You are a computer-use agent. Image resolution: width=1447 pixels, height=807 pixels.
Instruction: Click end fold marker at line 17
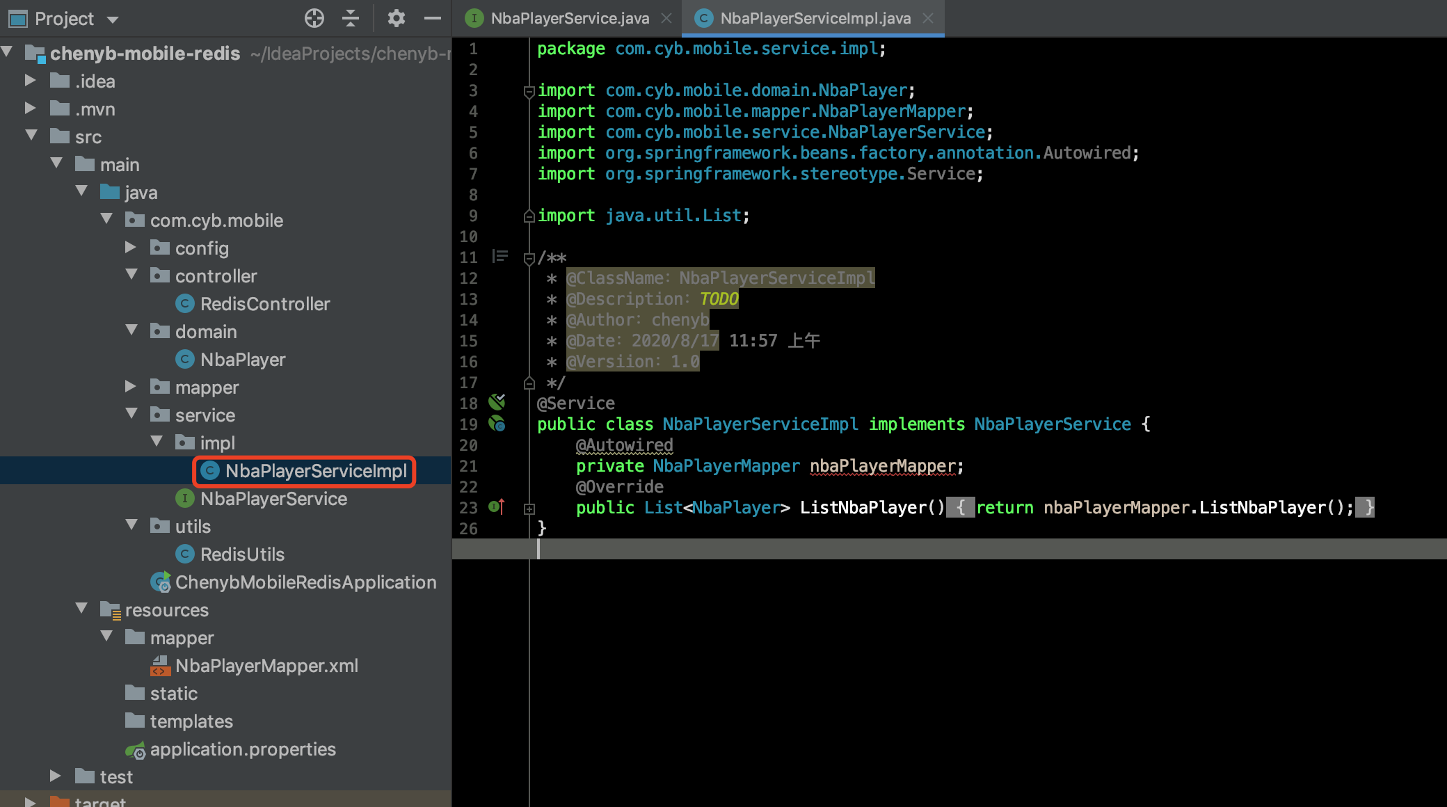pyautogui.click(x=529, y=383)
